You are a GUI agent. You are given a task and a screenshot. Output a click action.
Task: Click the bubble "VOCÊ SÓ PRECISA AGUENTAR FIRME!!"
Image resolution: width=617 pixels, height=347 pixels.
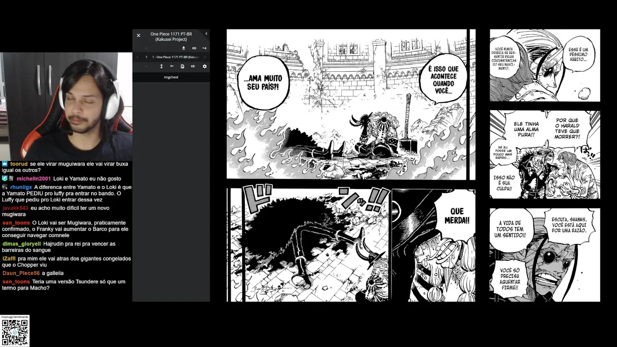(x=509, y=280)
